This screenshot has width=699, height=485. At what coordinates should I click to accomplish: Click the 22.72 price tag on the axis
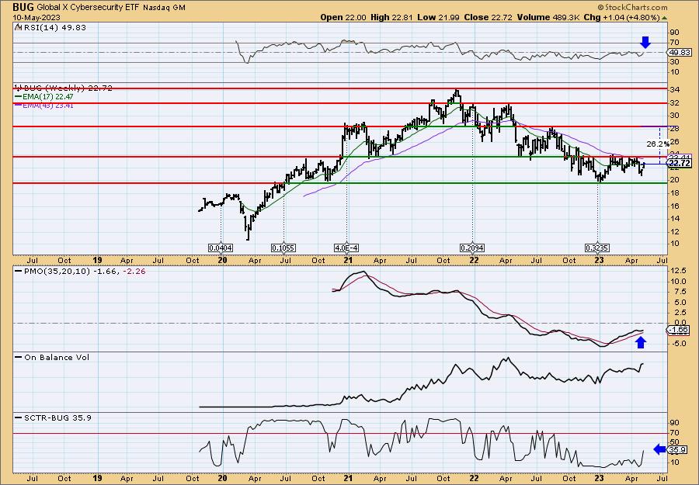(680, 164)
